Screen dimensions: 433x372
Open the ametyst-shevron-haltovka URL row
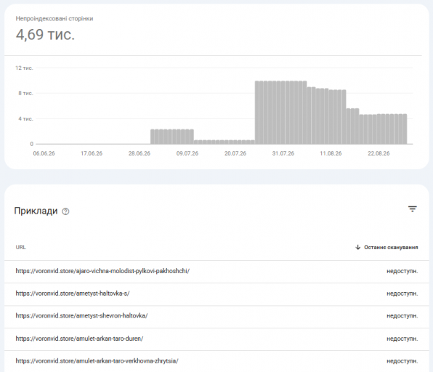click(x=216, y=317)
